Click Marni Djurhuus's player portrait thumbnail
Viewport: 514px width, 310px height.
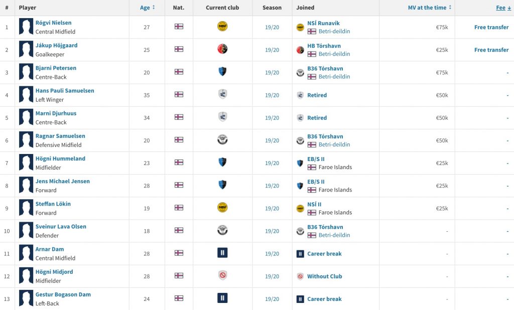coord(26,117)
